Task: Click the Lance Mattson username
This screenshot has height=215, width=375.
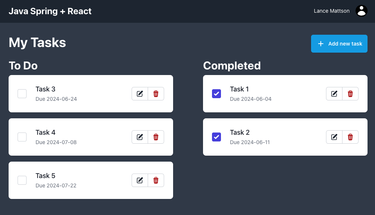Action: pos(331,11)
